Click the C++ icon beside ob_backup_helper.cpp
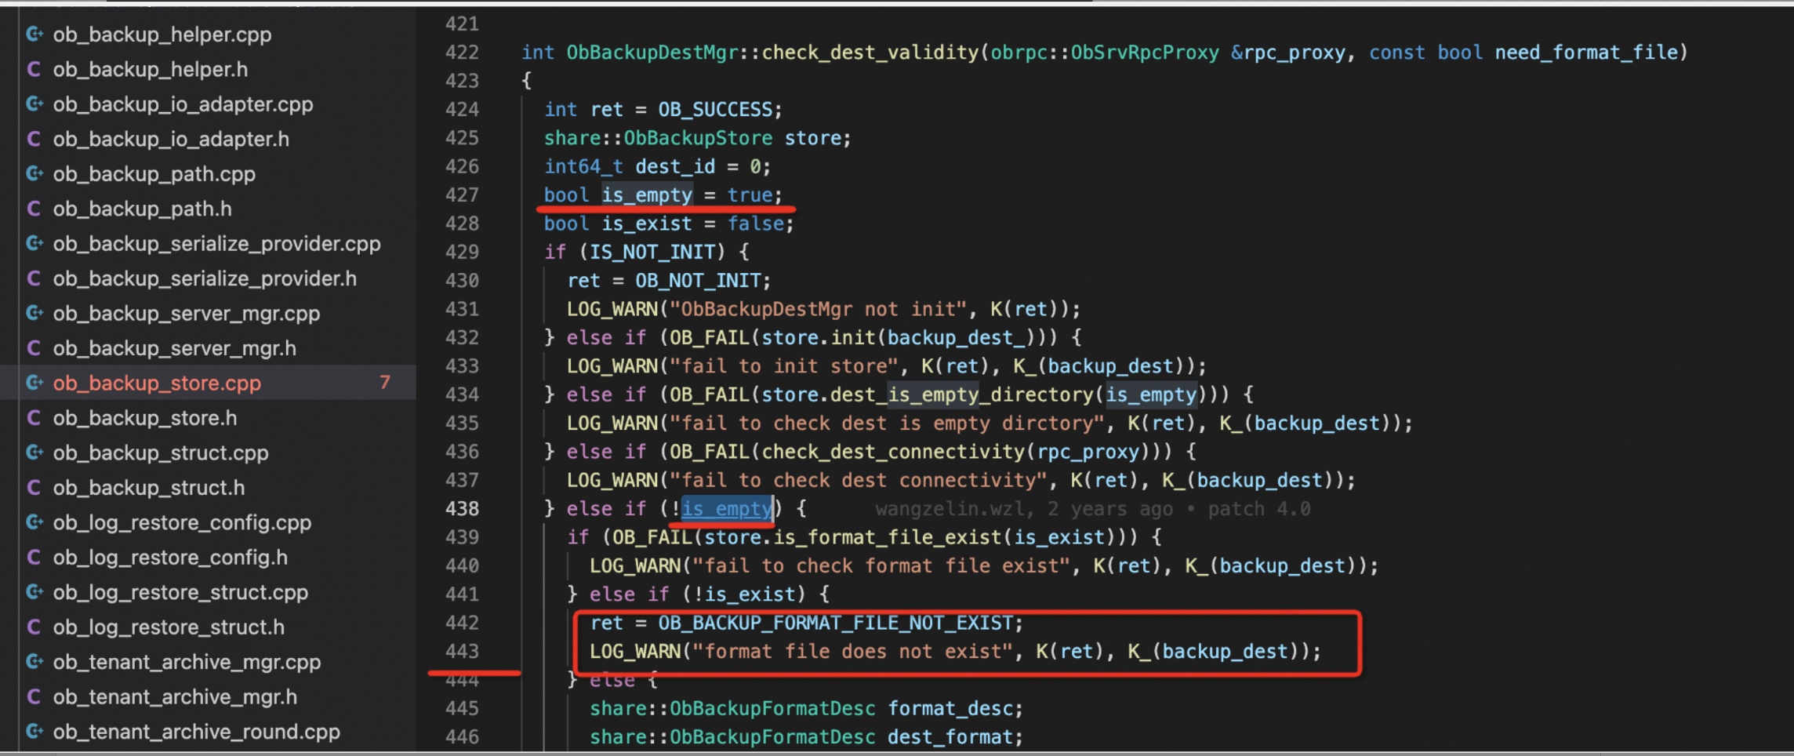The image size is (1794, 756). (x=34, y=35)
